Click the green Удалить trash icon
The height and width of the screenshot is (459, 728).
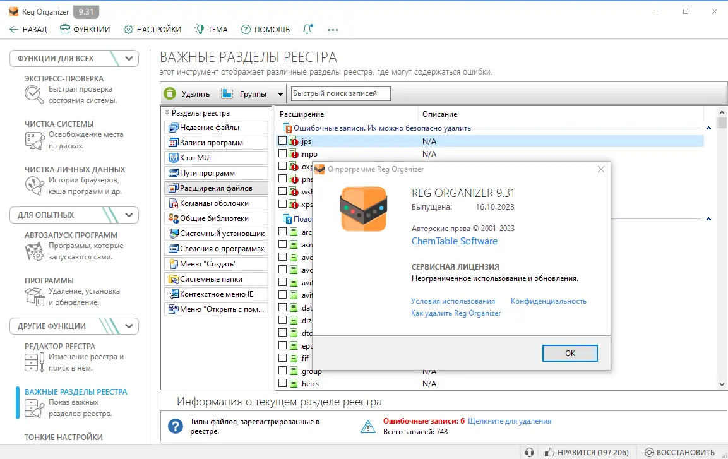170,93
